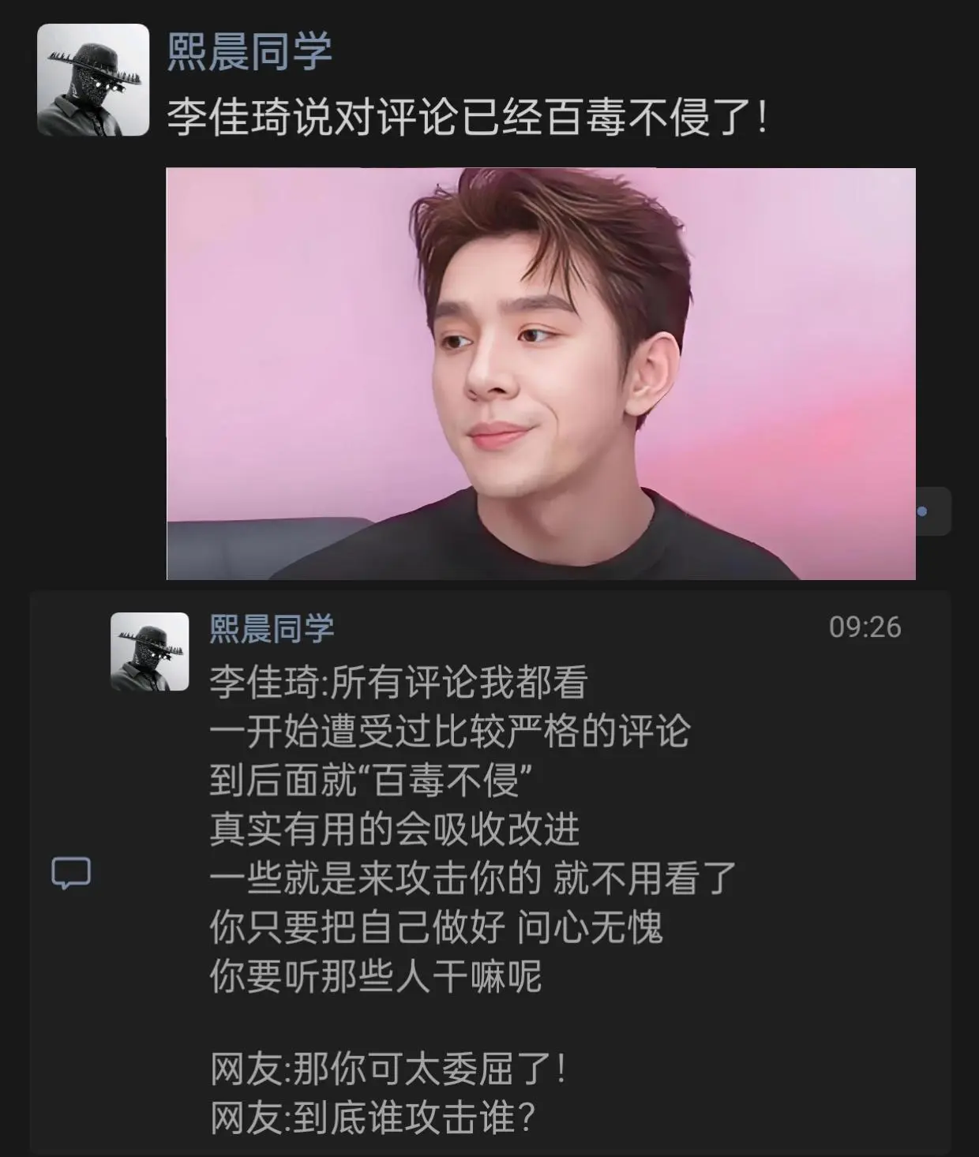This screenshot has height=1157, width=979.
Task: Open the comment speech-bubble icon
Action: pos(71,873)
